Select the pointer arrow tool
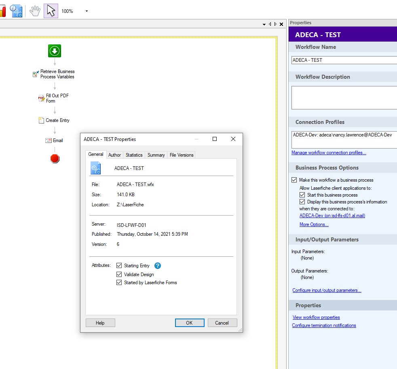This screenshot has width=397, height=369. pos(51,11)
